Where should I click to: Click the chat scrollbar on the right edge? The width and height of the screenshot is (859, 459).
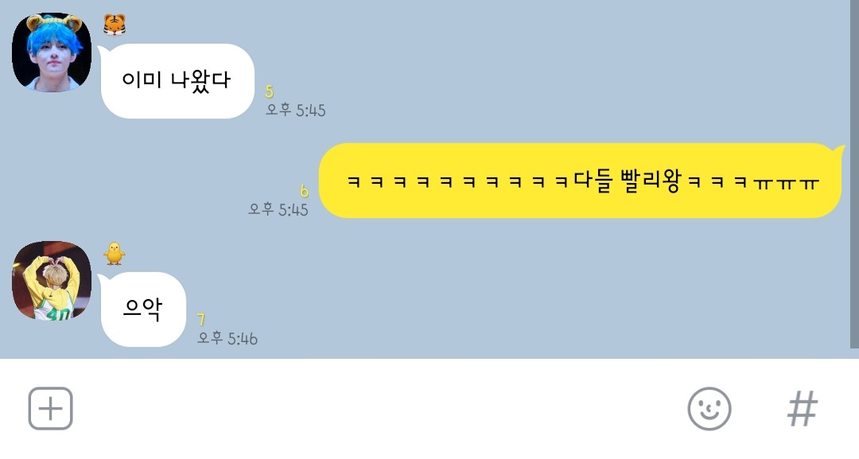(854, 174)
